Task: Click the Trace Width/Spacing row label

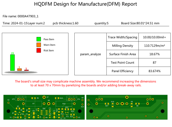Action: [122, 37]
